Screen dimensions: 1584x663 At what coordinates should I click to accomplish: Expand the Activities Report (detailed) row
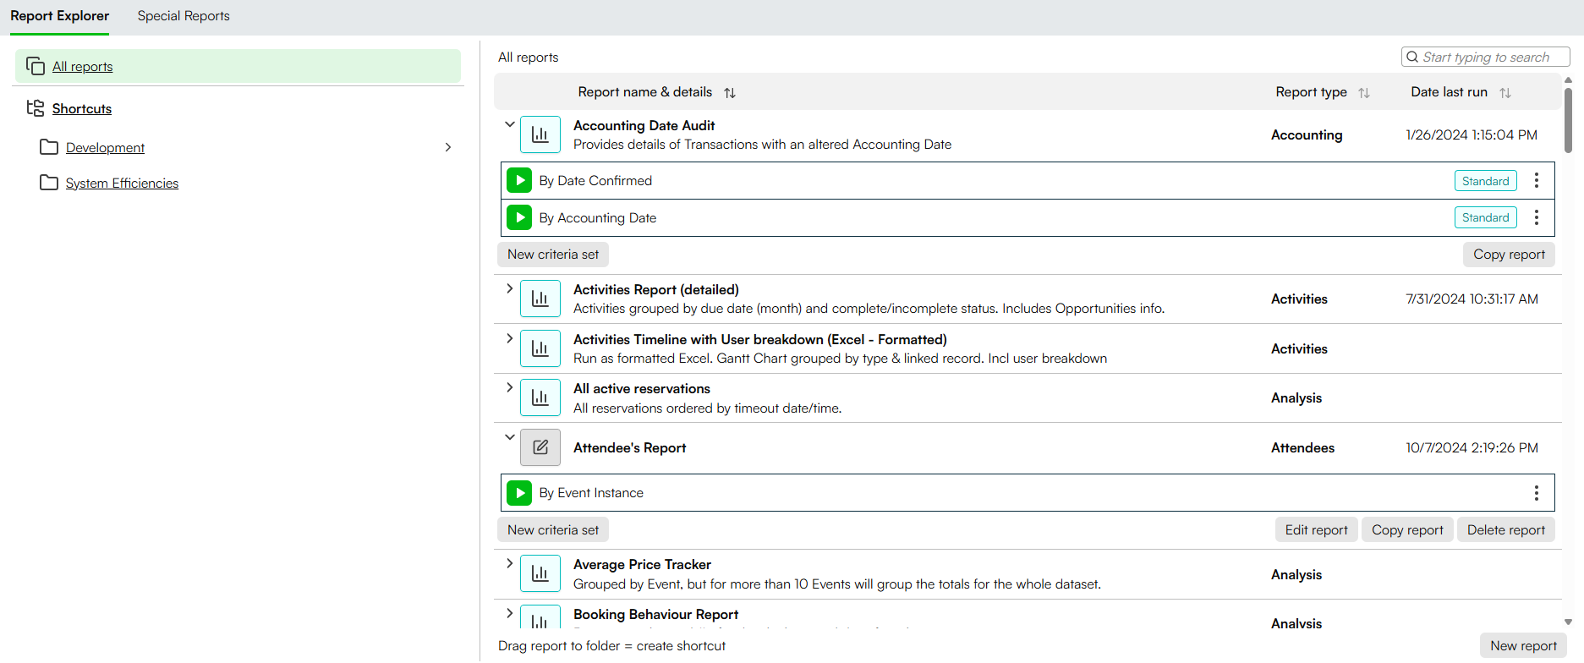(509, 288)
